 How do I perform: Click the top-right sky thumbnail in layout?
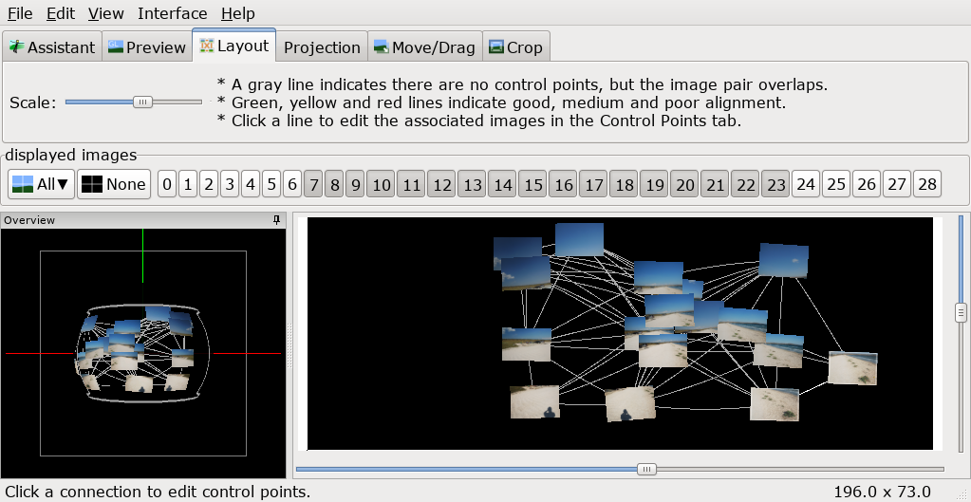pyautogui.click(x=783, y=260)
